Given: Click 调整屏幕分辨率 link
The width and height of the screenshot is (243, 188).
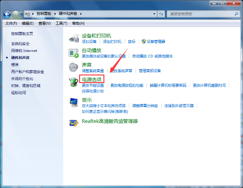Looking at the screenshot, I should [145, 106].
